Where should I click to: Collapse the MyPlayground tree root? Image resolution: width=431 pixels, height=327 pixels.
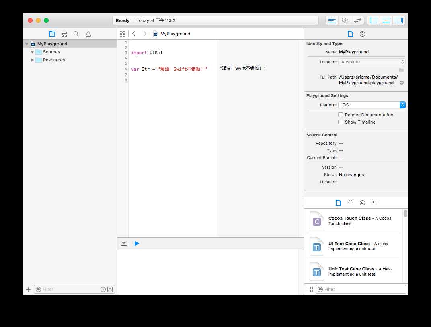[x=27, y=44]
